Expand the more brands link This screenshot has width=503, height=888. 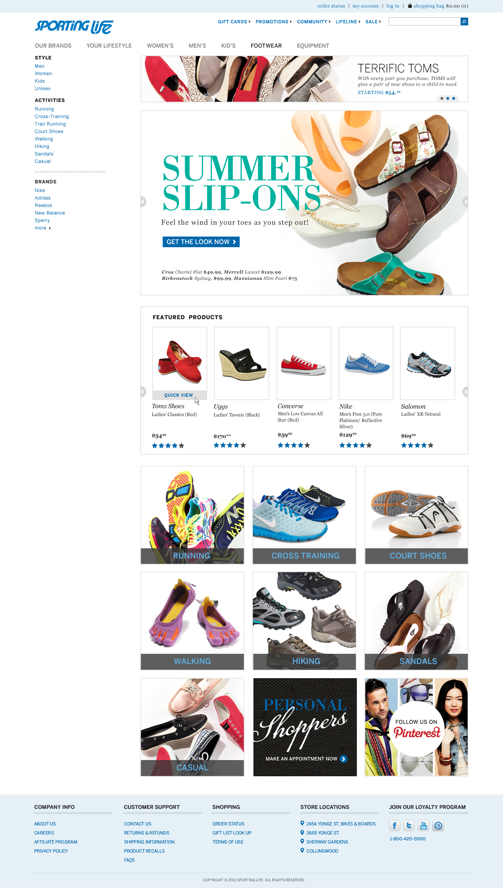tap(42, 228)
